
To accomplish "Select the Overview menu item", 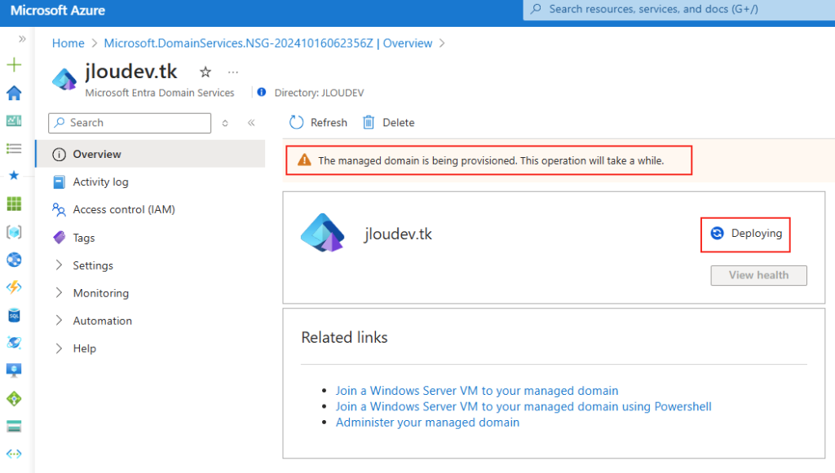I will [x=151, y=154].
